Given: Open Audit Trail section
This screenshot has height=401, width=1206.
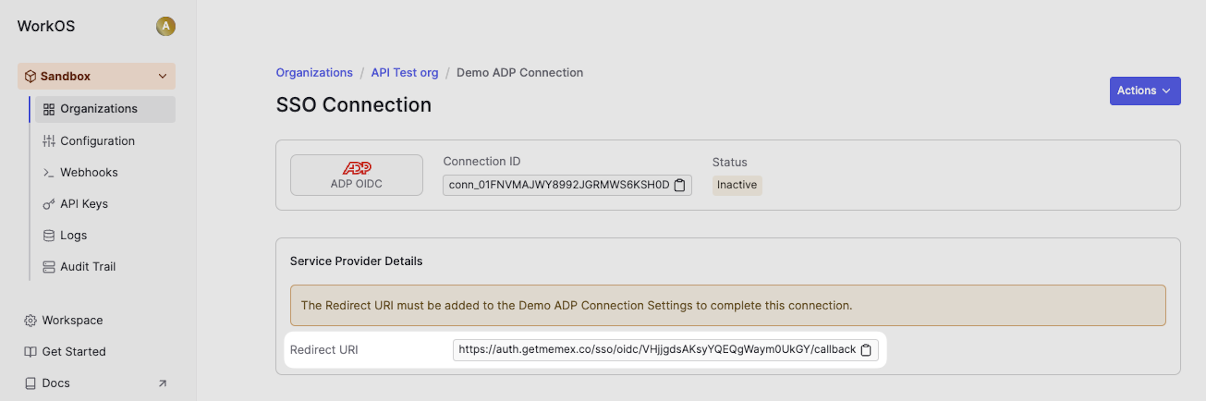Looking at the screenshot, I should tap(88, 267).
